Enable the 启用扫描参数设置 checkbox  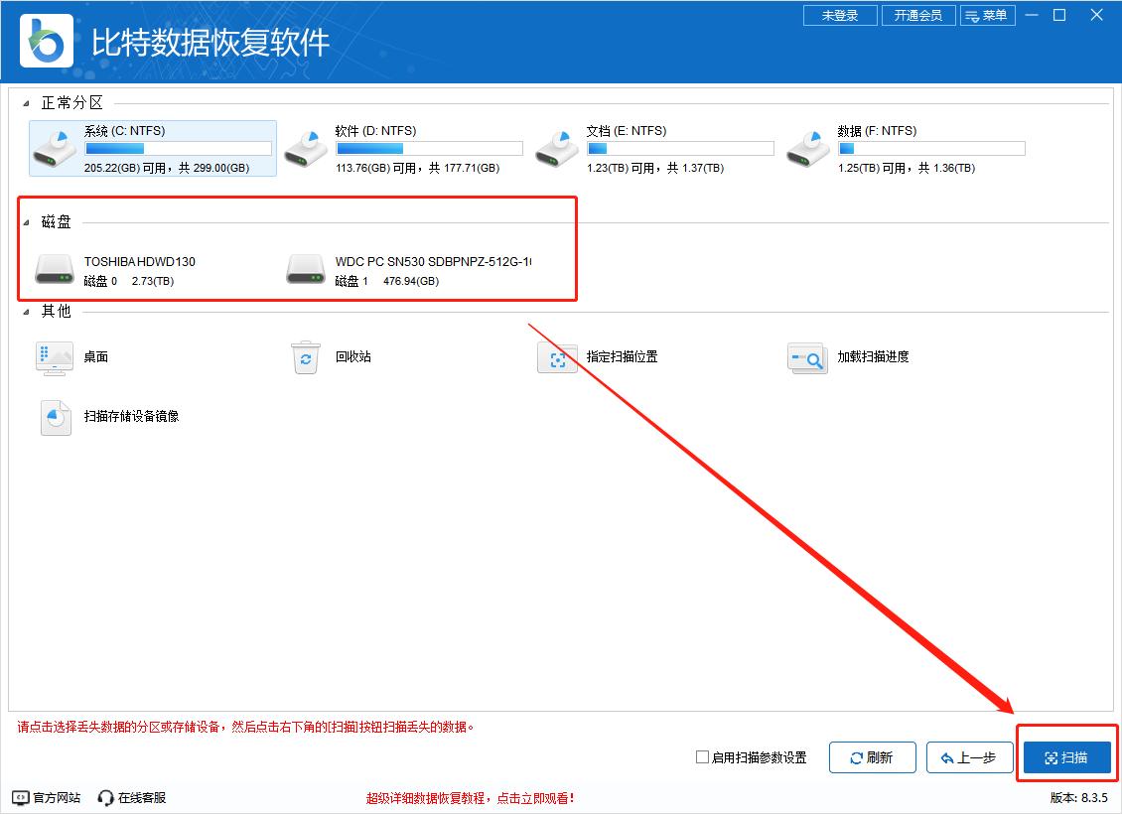[703, 757]
